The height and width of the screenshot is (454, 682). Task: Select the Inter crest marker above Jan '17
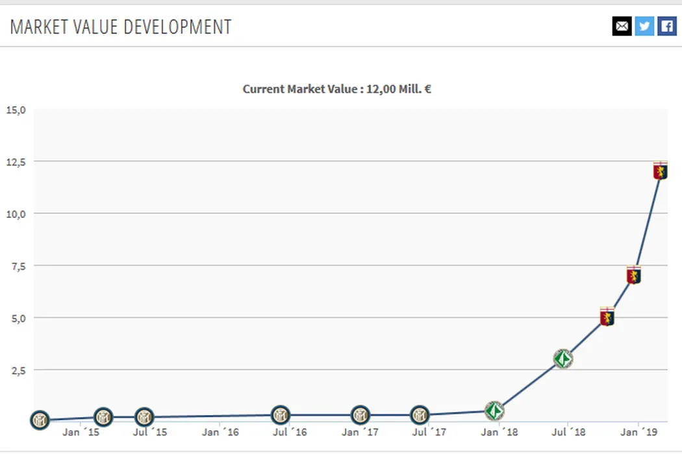point(360,414)
